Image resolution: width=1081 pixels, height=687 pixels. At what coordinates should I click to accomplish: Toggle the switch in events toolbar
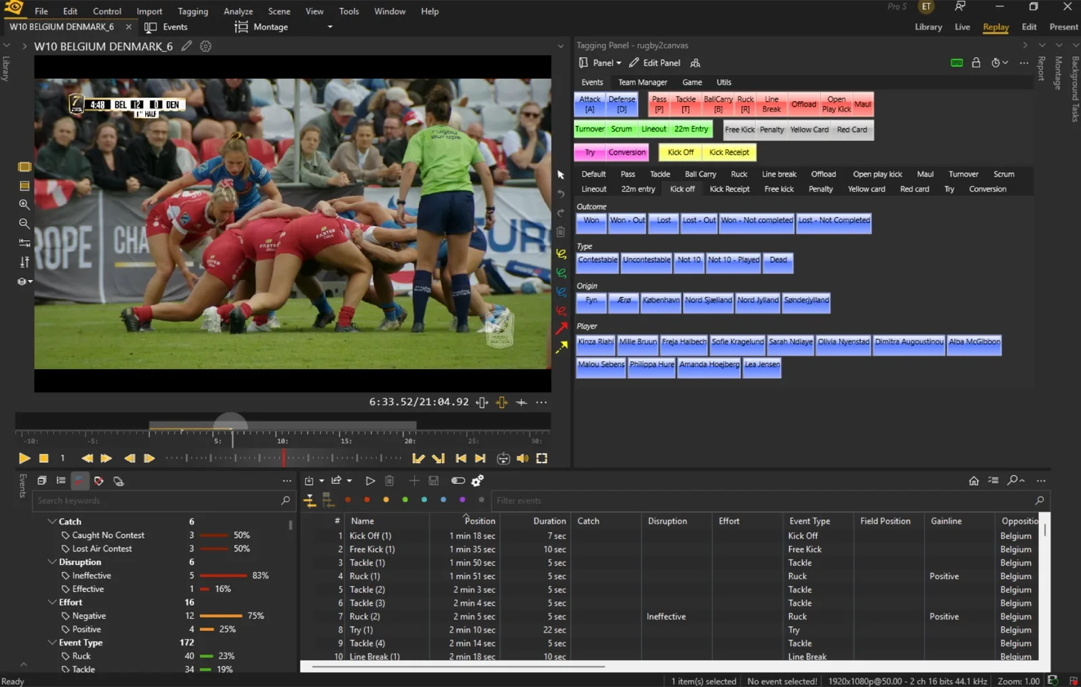coord(458,480)
